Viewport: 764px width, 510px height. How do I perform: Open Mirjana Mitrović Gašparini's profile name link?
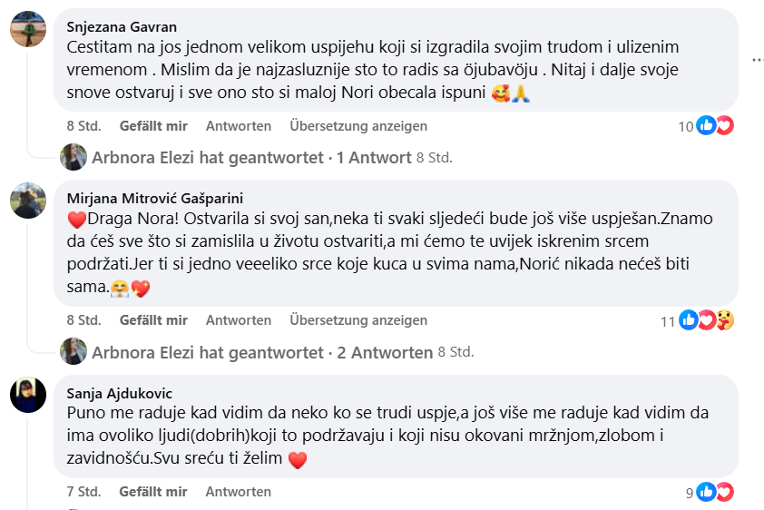tap(155, 199)
